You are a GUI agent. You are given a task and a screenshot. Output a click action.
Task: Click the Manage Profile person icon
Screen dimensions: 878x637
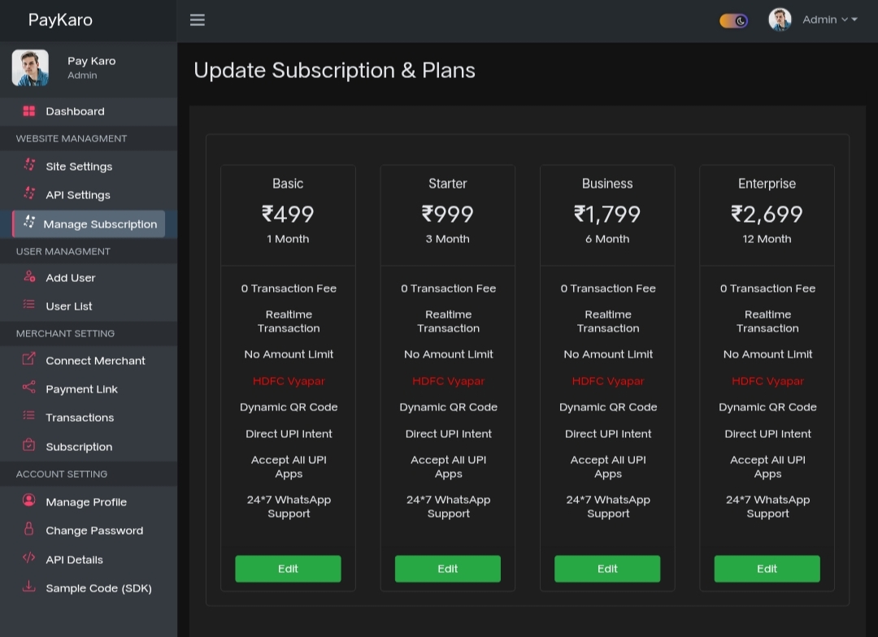pos(29,501)
